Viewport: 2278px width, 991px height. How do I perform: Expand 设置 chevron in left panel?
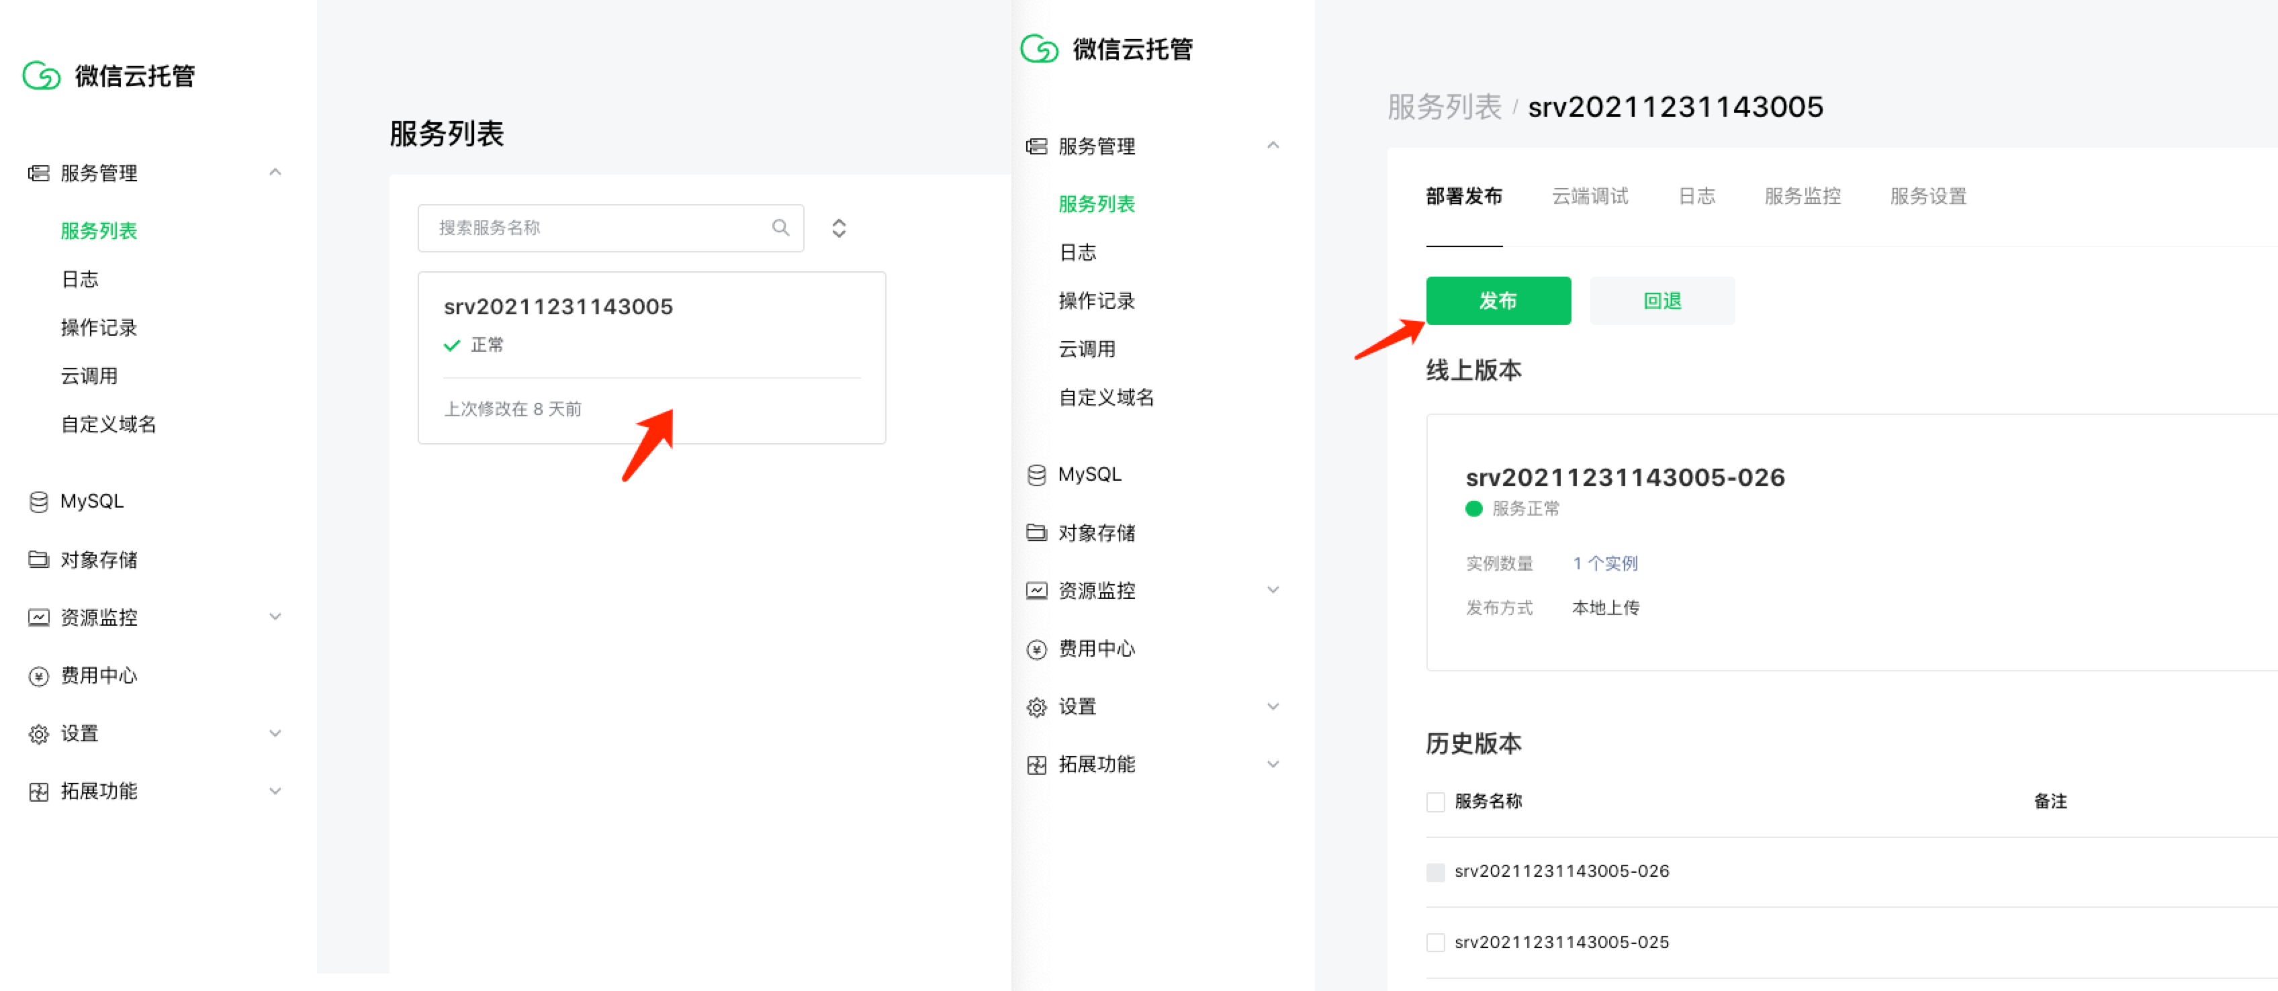point(275,733)
